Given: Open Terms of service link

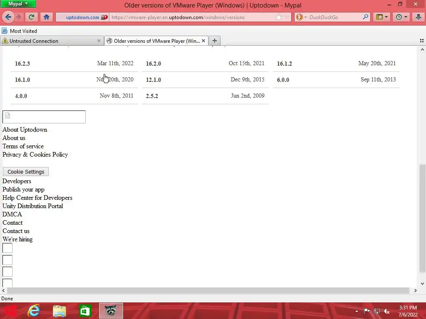Looking at the screenshot, I should [23, 146].
